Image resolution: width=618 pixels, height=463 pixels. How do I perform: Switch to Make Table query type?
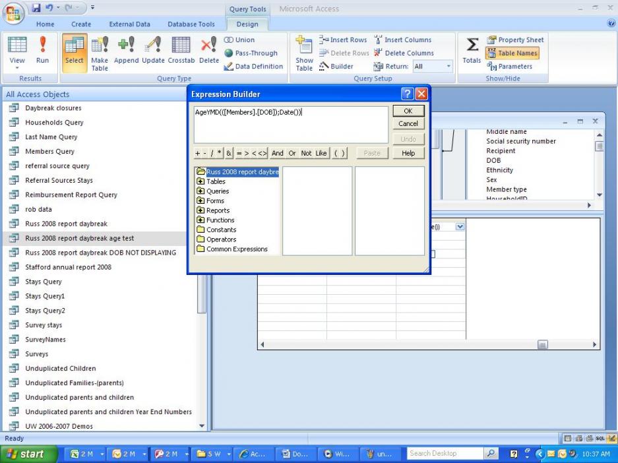tap(100, 53)
